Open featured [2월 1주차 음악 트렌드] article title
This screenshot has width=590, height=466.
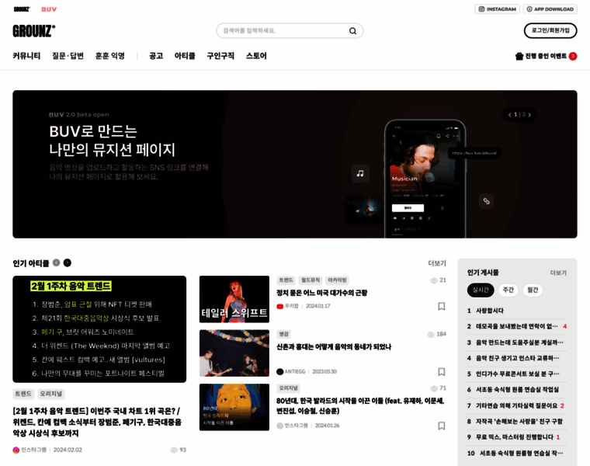pyautogui.click(x=97, y=422)
